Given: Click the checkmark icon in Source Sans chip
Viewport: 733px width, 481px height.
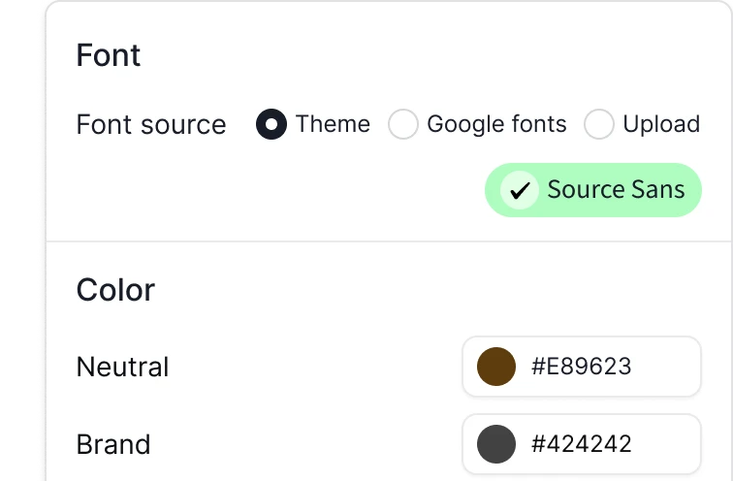Looking at the screenshot, I should [x=520, y=190].
